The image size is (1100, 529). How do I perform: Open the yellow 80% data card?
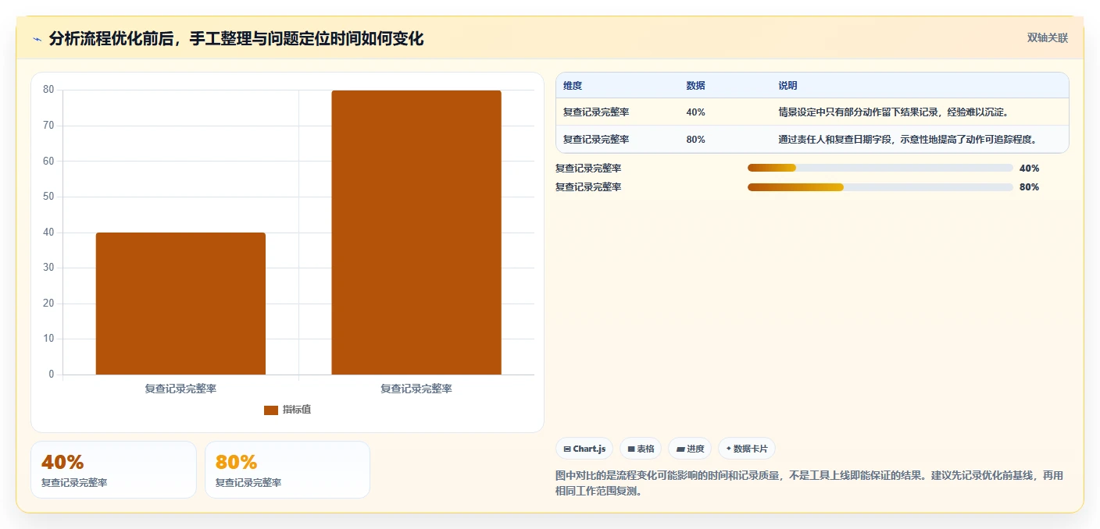coord(287,470)
